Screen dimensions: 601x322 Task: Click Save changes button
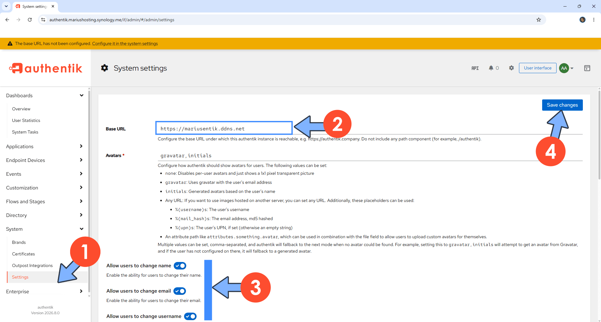coord(562,105)
